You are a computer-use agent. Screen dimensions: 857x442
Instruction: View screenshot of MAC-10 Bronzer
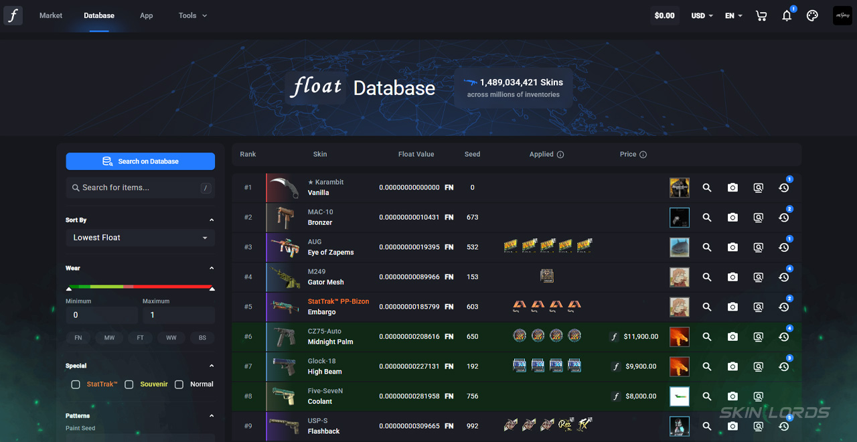pyautogui.click(x=732, y=218)
